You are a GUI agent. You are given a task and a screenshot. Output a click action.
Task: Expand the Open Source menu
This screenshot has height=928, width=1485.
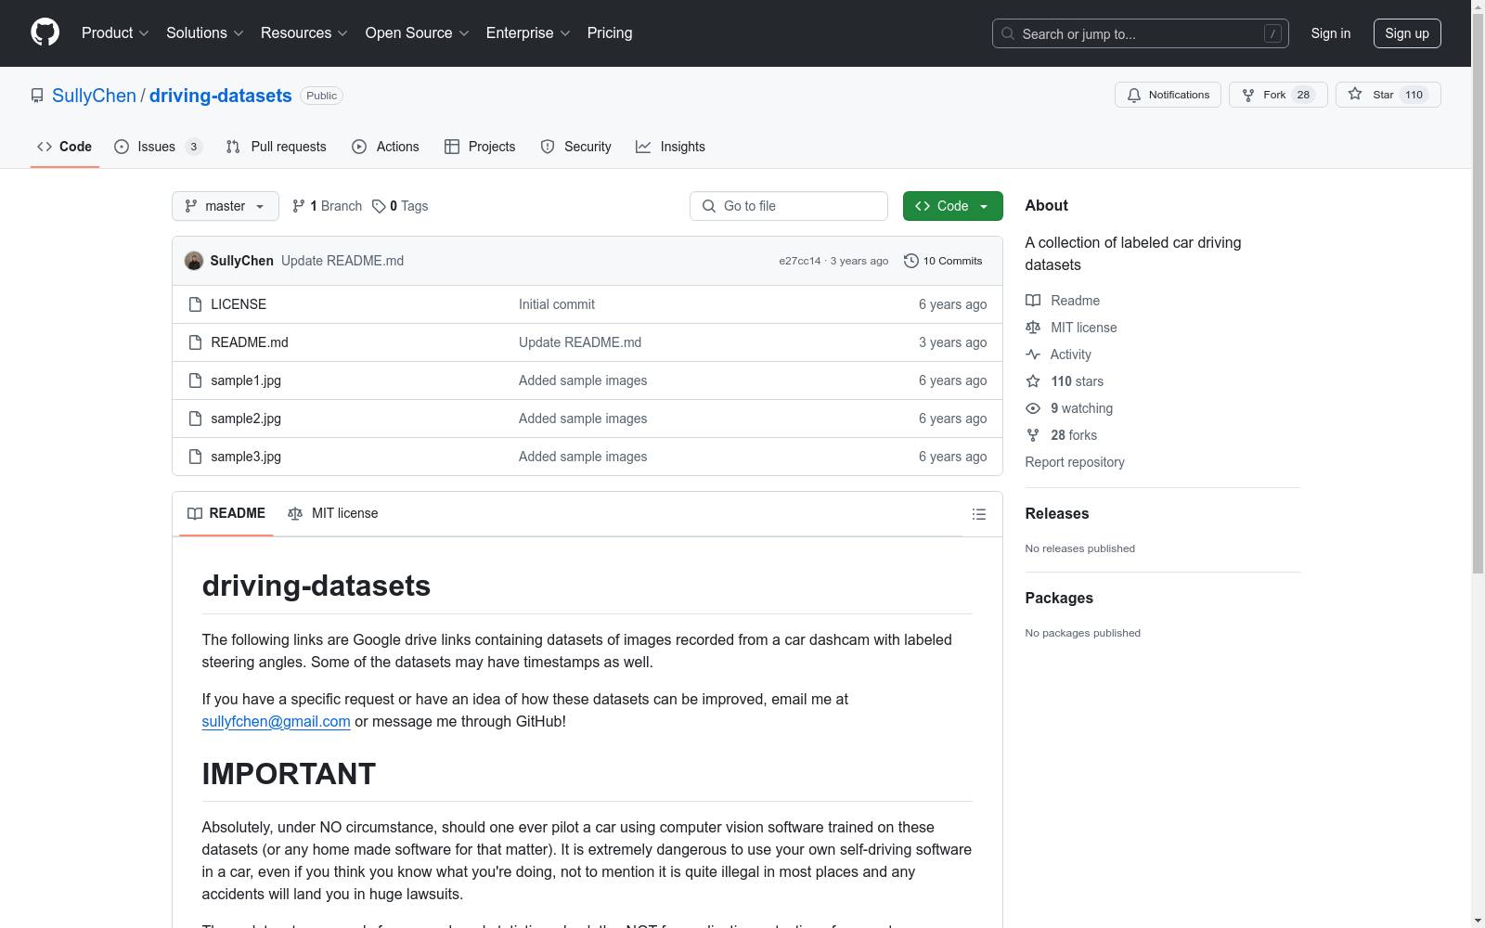418,33
